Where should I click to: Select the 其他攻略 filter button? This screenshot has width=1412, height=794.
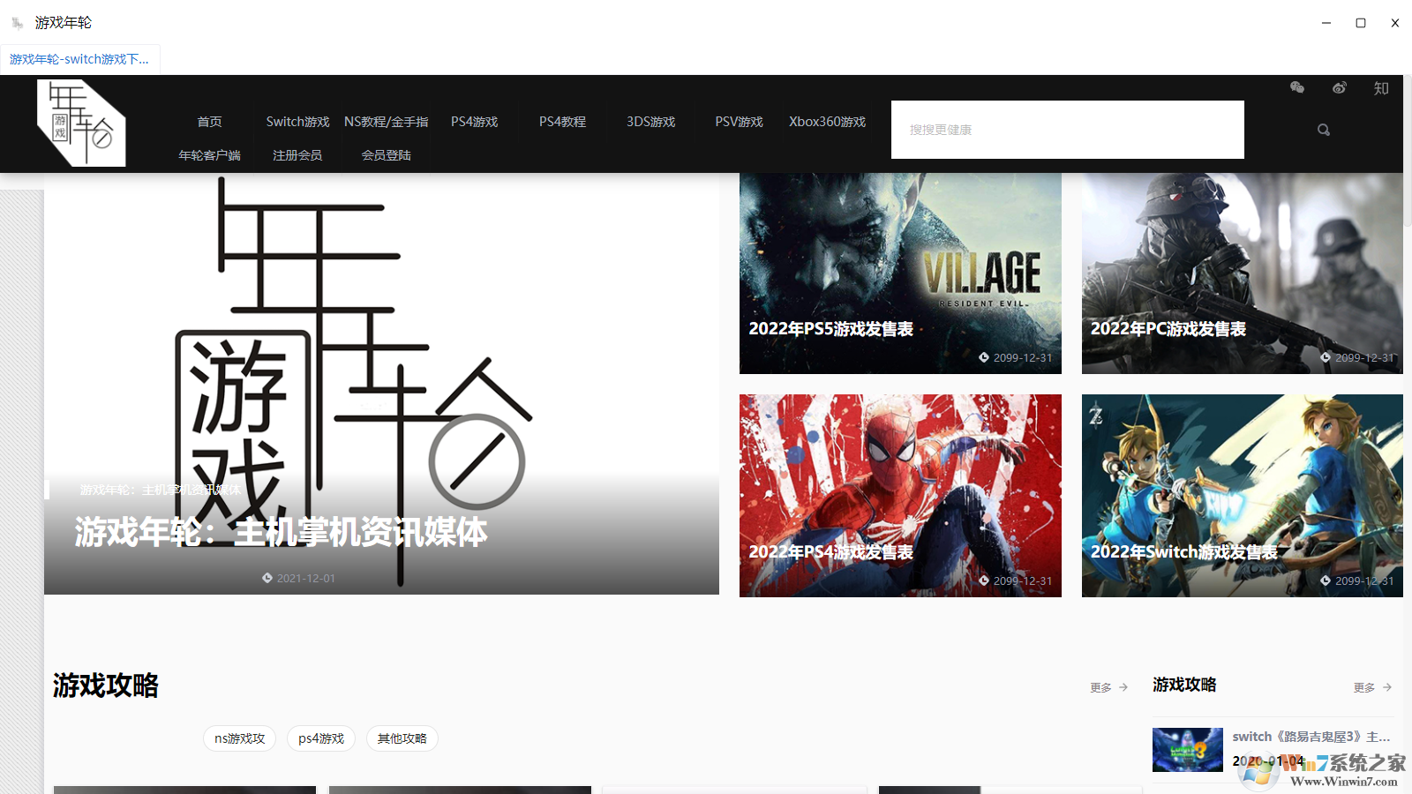[402, 738]
